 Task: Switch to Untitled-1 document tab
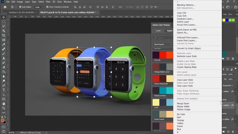point(22,12)
